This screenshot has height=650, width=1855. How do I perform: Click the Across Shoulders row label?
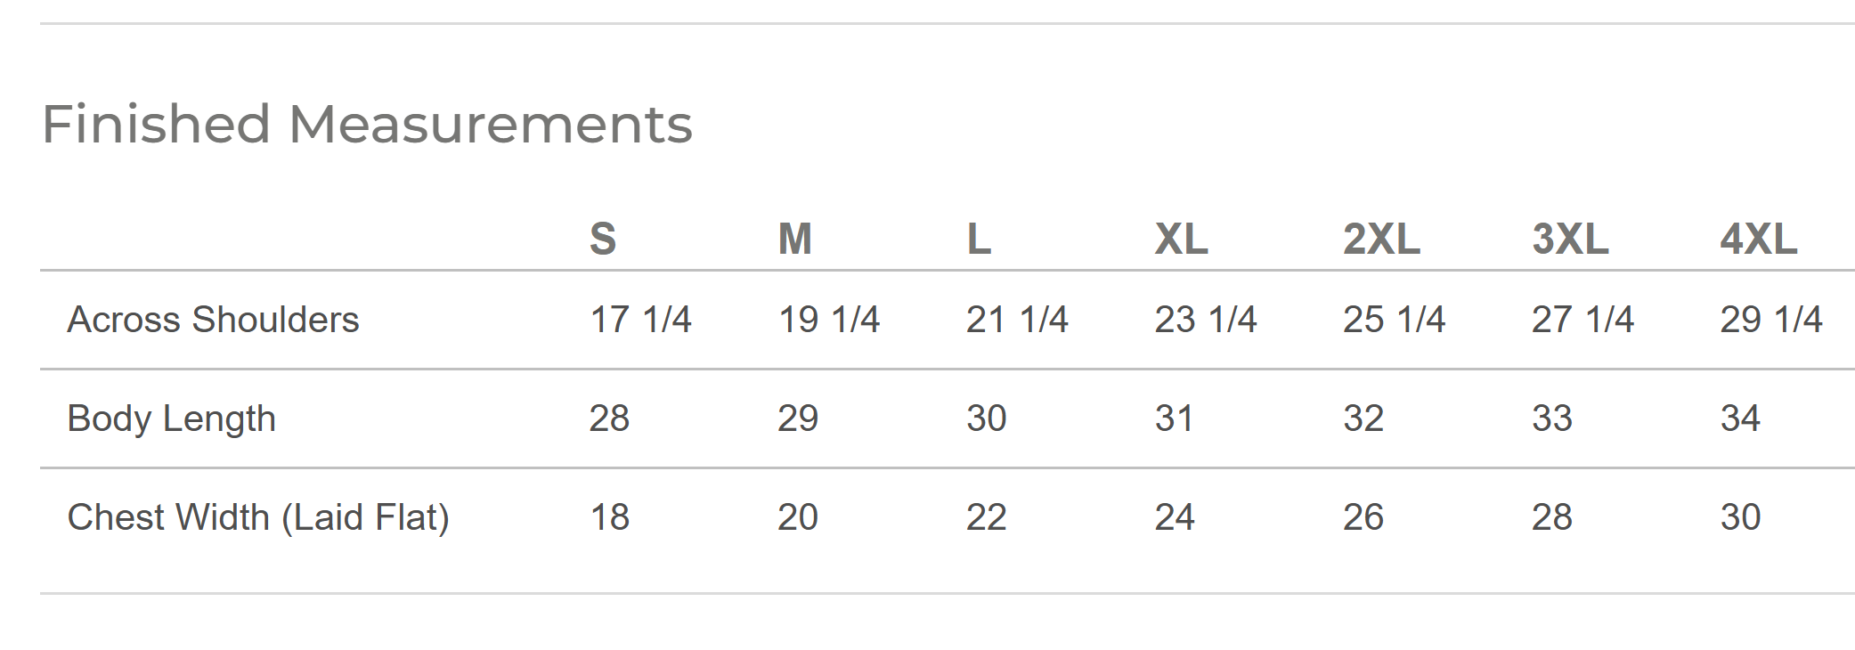coord(213,320)
